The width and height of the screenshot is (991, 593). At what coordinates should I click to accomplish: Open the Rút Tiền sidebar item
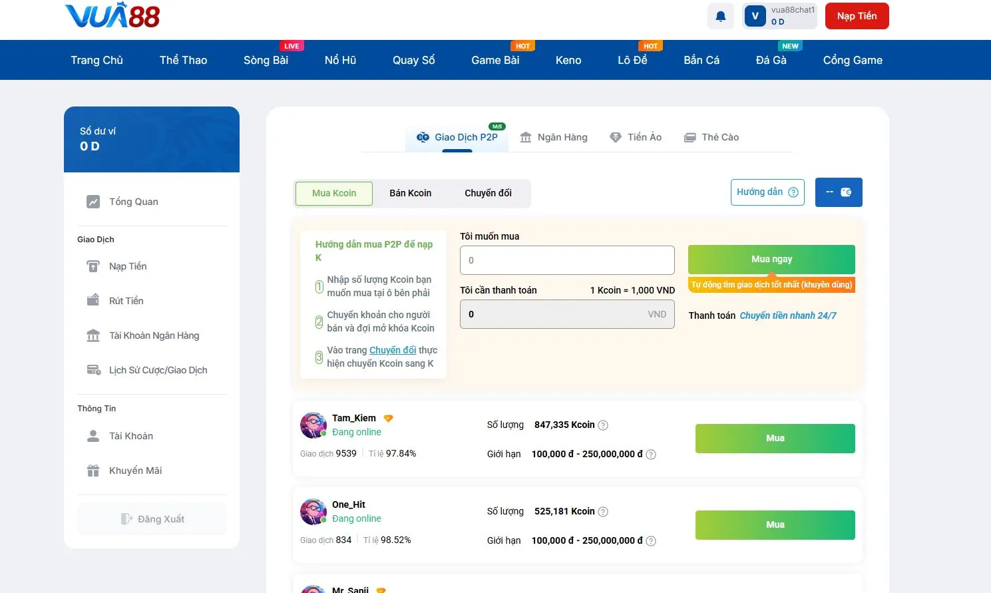[126, 301]
